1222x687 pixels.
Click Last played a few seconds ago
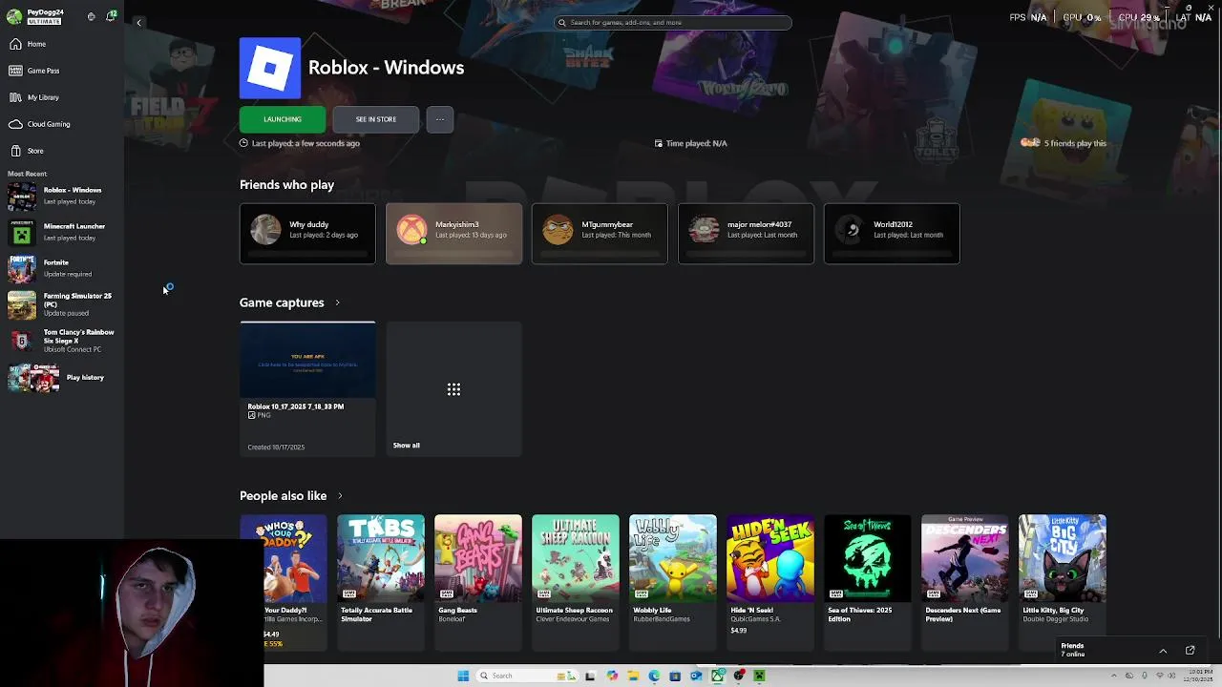click(x=300, y=143)
